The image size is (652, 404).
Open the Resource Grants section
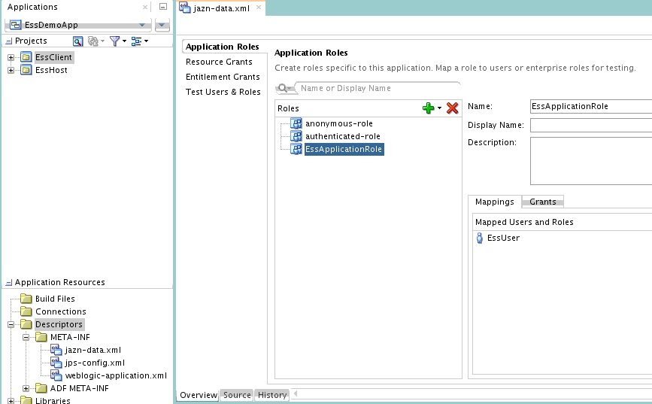tap(219, 62)
